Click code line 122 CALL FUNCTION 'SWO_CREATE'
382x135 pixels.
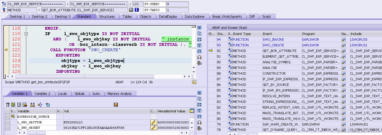click(x=85, y=50)
